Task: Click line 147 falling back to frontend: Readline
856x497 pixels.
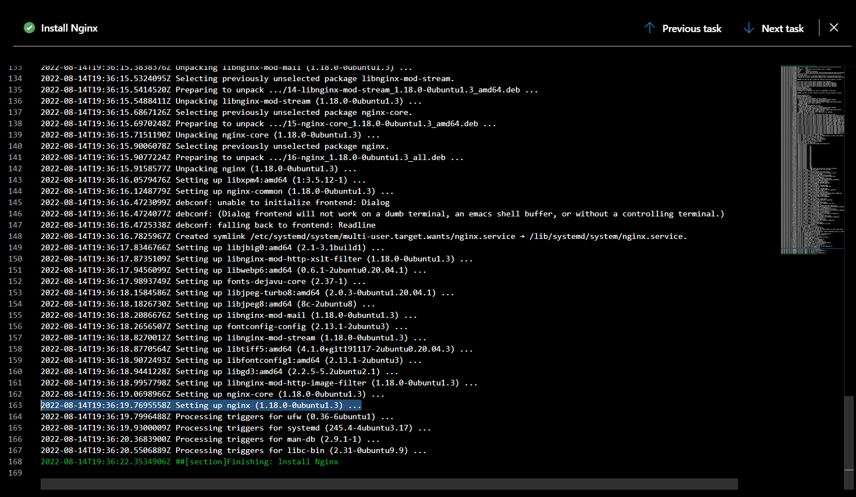Action: [208, 225]
